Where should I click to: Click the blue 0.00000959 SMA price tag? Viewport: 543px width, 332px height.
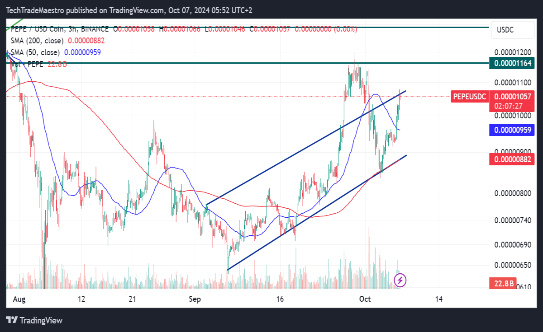(x=512, y=130)
